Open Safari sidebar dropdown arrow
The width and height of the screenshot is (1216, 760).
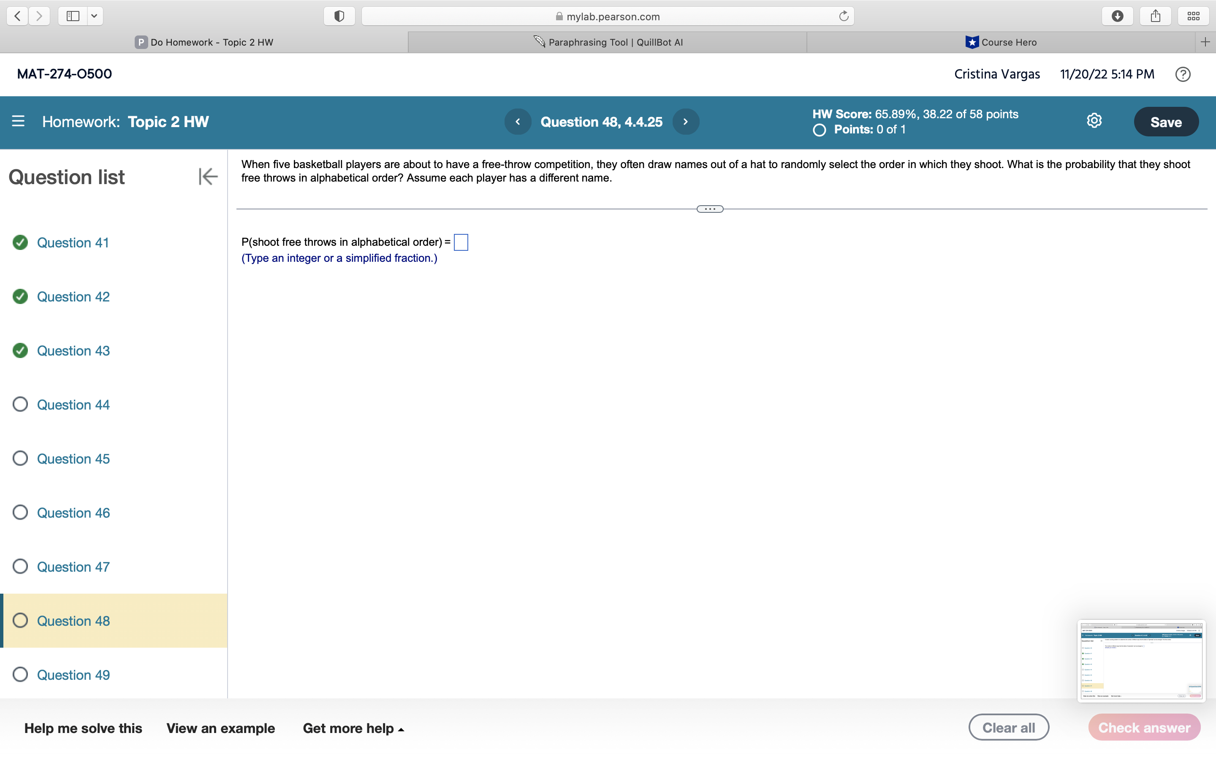point(94,16)
